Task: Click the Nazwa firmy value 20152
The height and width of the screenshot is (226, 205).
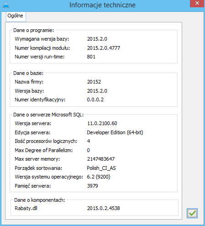Action: (94, 82)
